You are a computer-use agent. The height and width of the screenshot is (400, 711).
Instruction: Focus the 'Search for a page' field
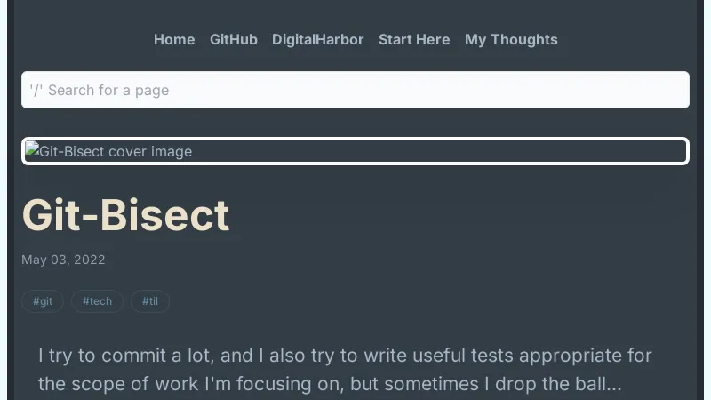click(355, 90)
